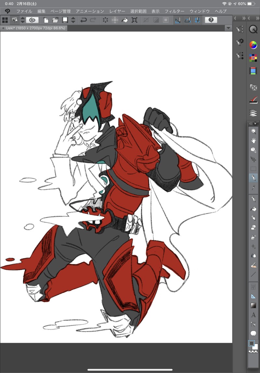The image size is (260, 373).
Task: Click the invert selection icon
Action: click(156, 20)
